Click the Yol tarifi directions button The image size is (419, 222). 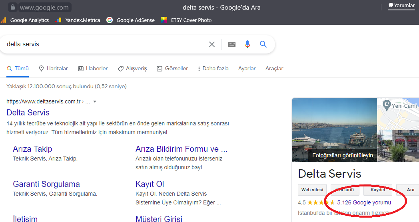click(x=345, y=190)
